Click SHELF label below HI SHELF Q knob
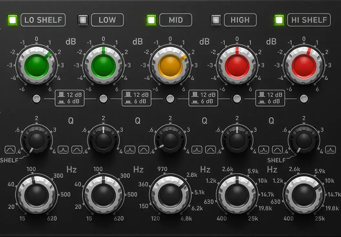341x237 pixels. [x=276, y=160]
